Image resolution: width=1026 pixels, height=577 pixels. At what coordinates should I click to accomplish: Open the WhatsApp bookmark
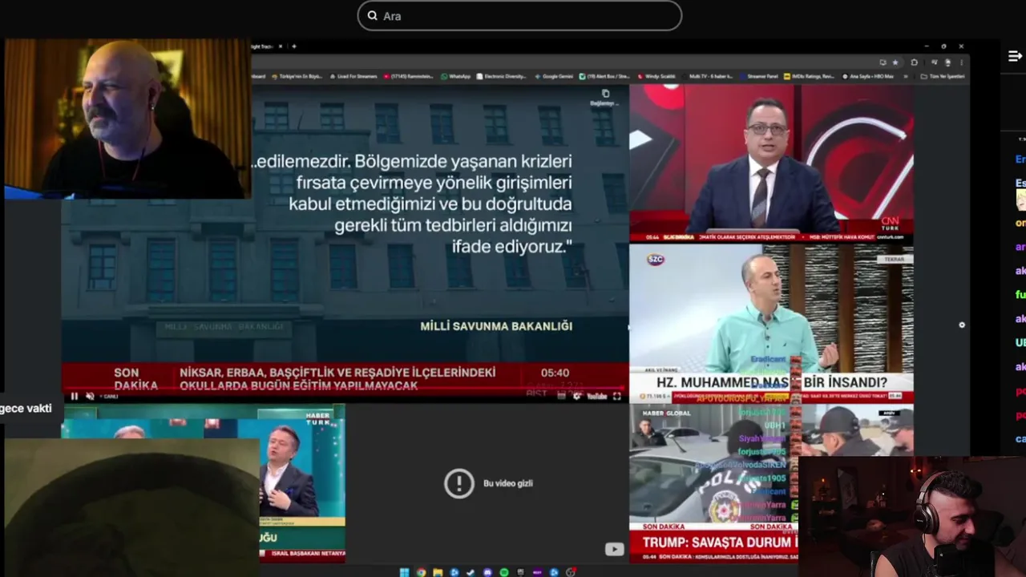pyautogui.click(x=454, y=76)
